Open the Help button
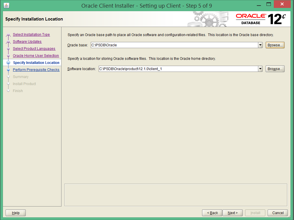294x220 pixels. (16, 213)
